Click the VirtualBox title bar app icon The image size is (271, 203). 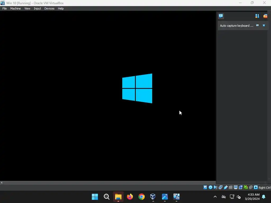click(3, 3)
